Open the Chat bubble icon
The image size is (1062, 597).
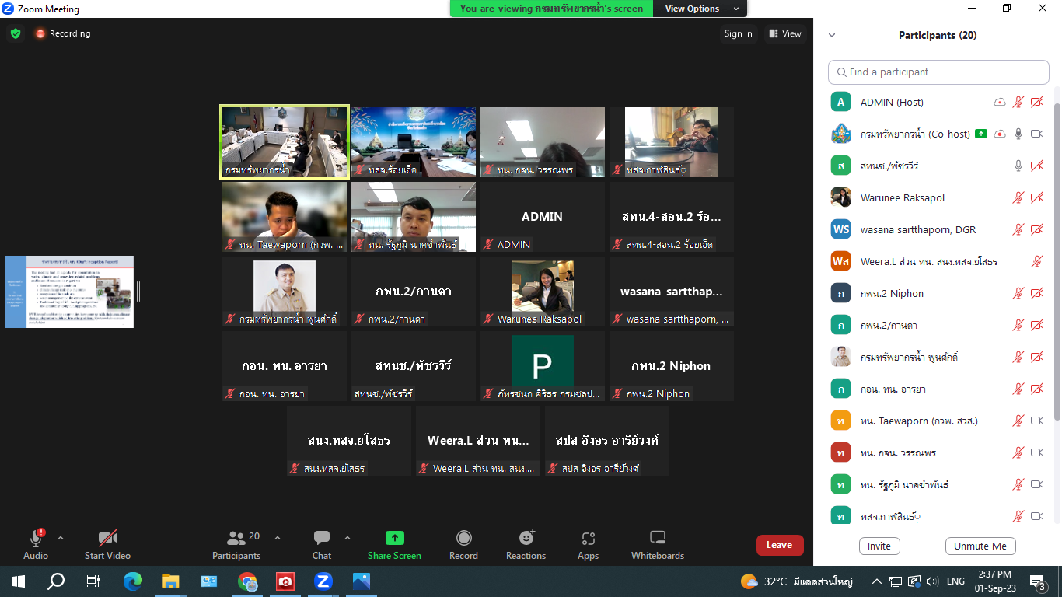coord(321,539)
